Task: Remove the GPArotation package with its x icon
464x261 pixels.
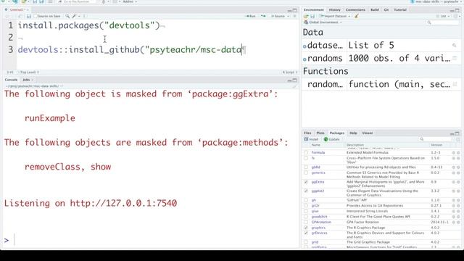Action: (x=458, y=223)
